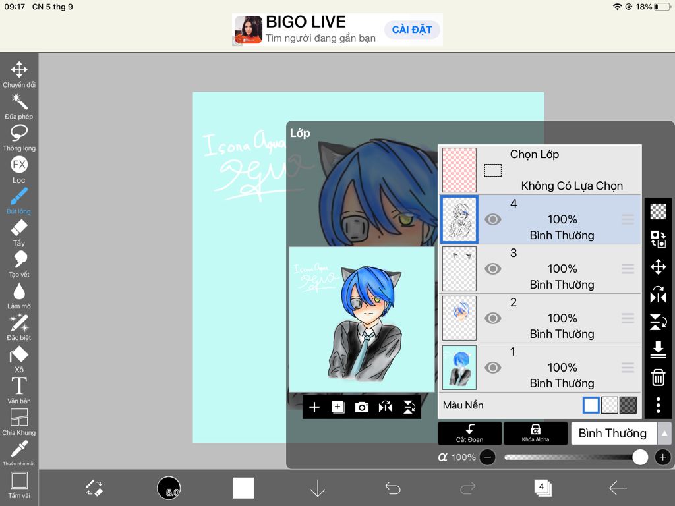Viewport: 675px width, 506px height.
Task: Expand blend mode list with small arrow
Action: pyautogui.click(x=664, y=434)
